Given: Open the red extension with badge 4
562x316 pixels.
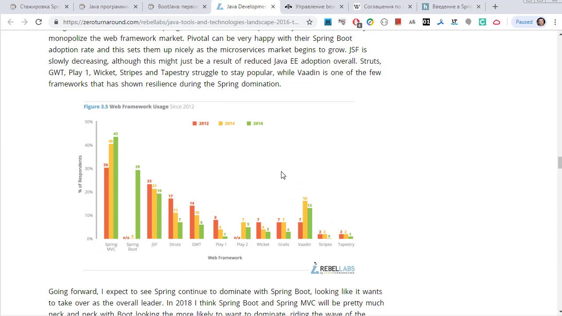Looking at the screenshot, I should (356, 22).
